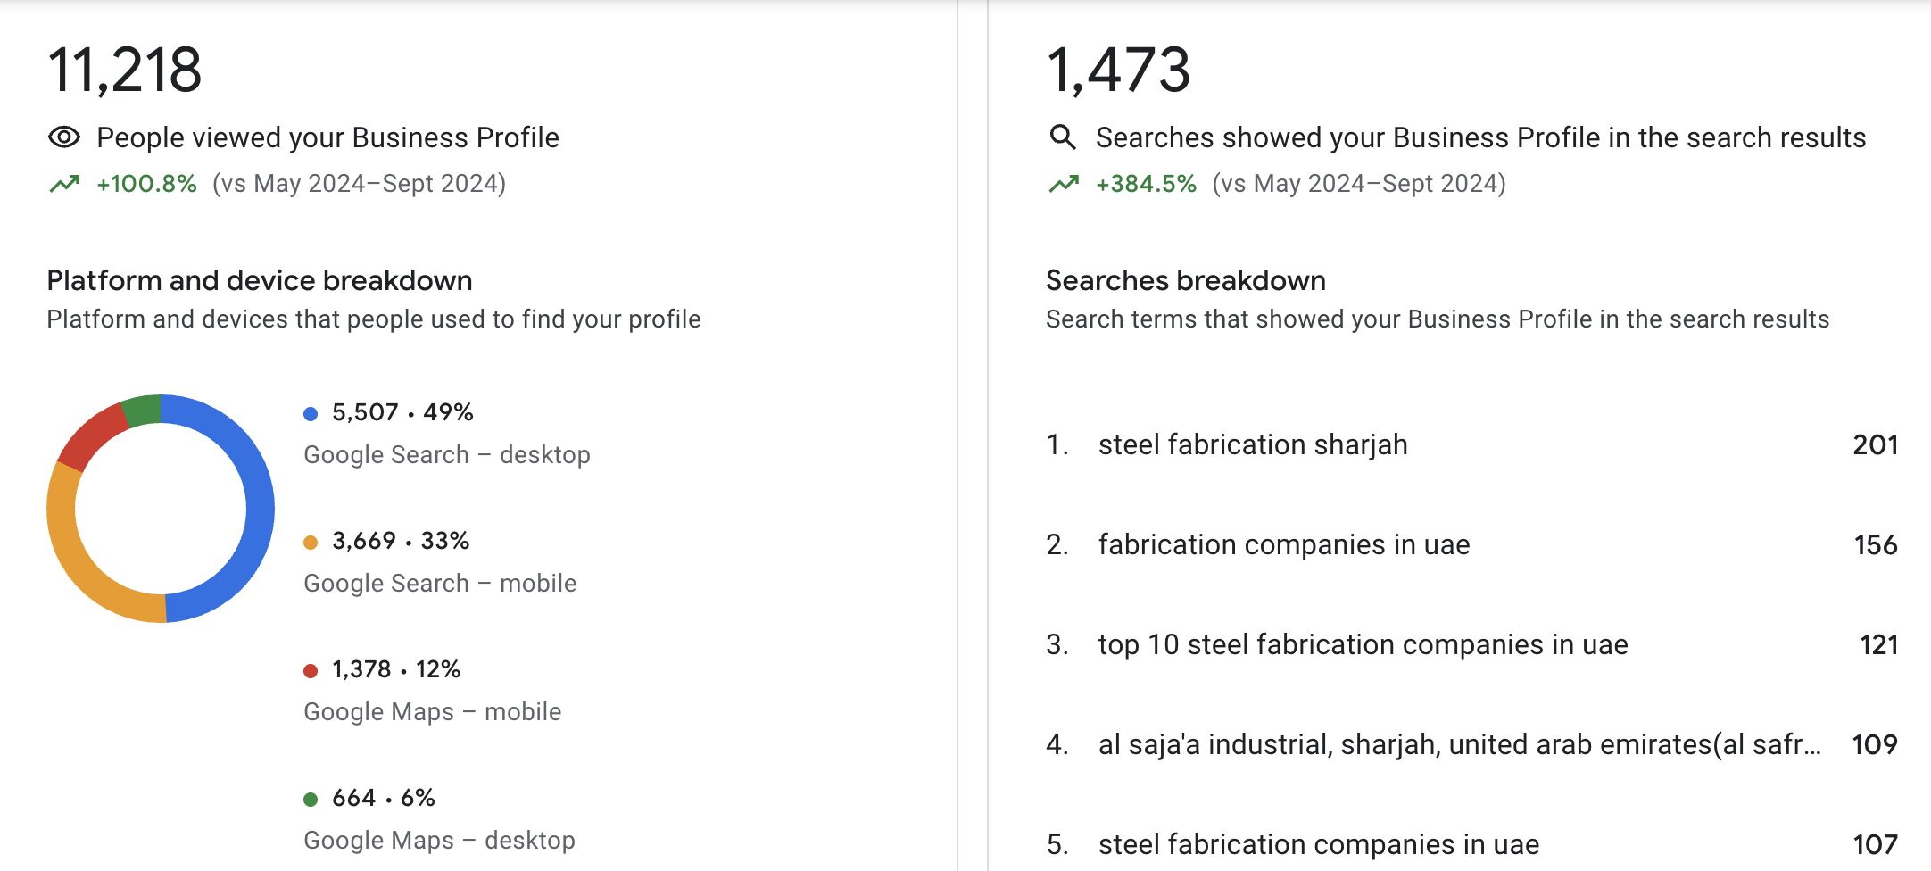Select the 'steel fabrication sharjah' search term
Image resolution: width=1931 pixels, height=871 pixels.
(1252, 444)
